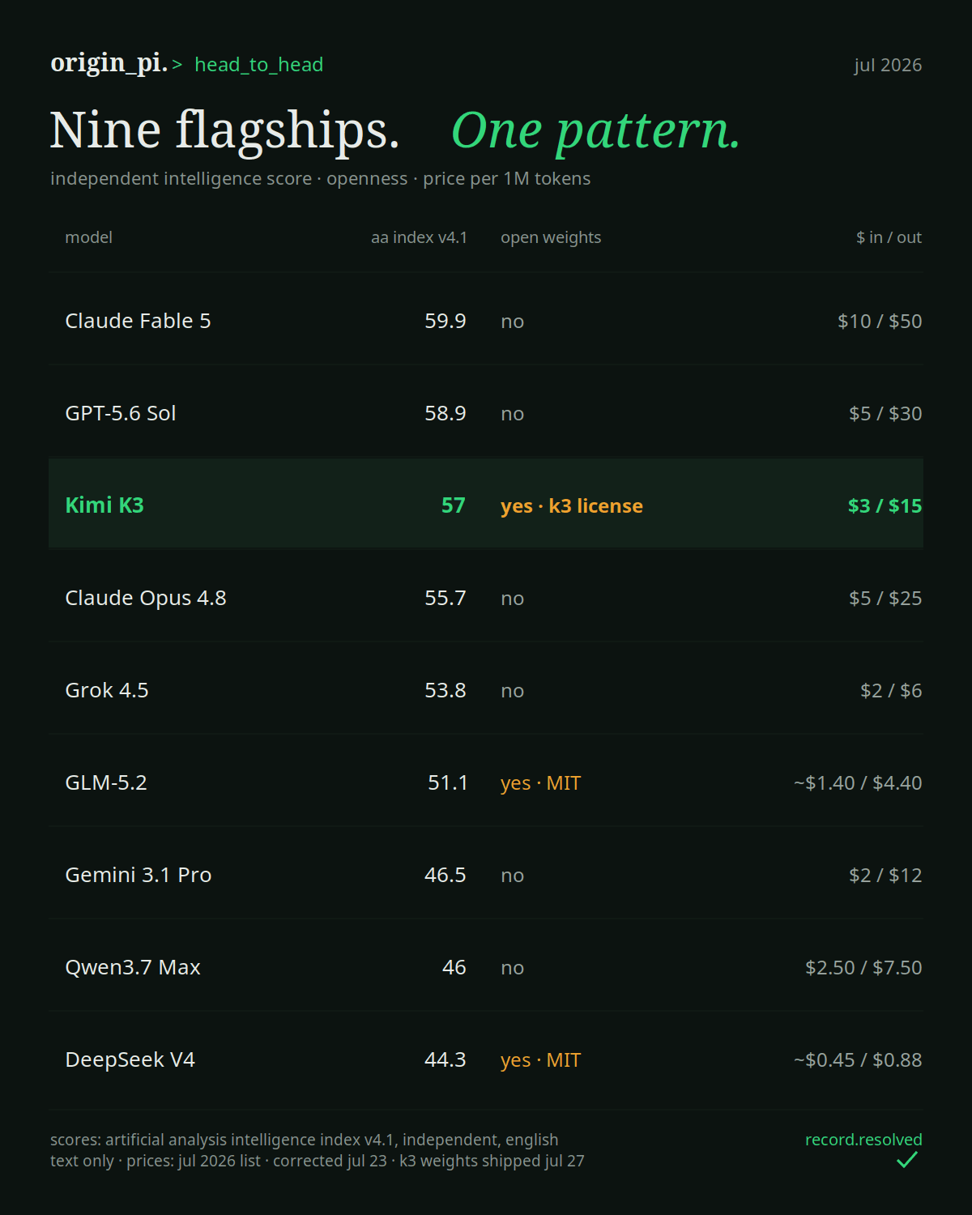Click 'no' in the Claude Fable 5 row

point(513,322)
